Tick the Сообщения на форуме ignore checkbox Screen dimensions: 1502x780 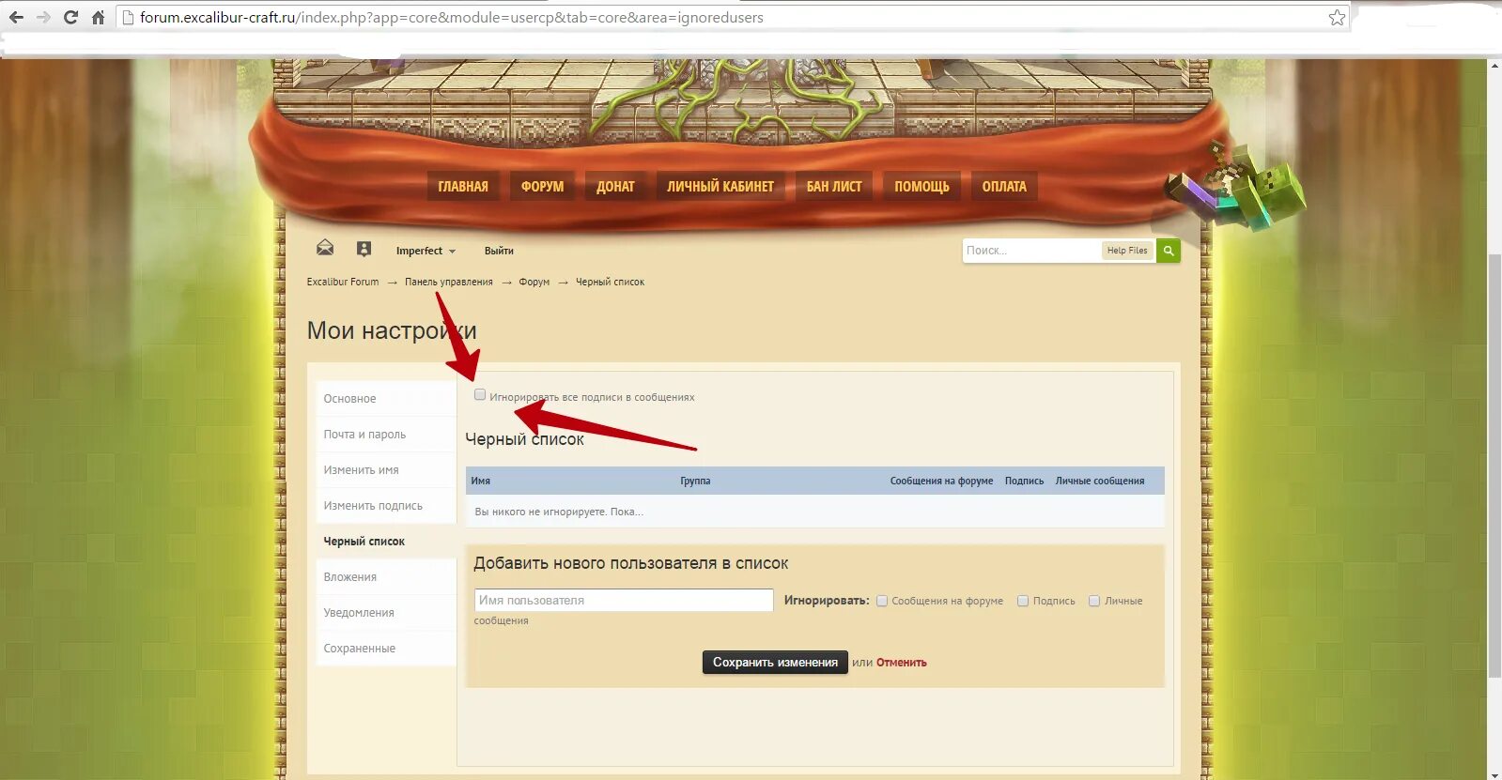(x=882, y=601)
